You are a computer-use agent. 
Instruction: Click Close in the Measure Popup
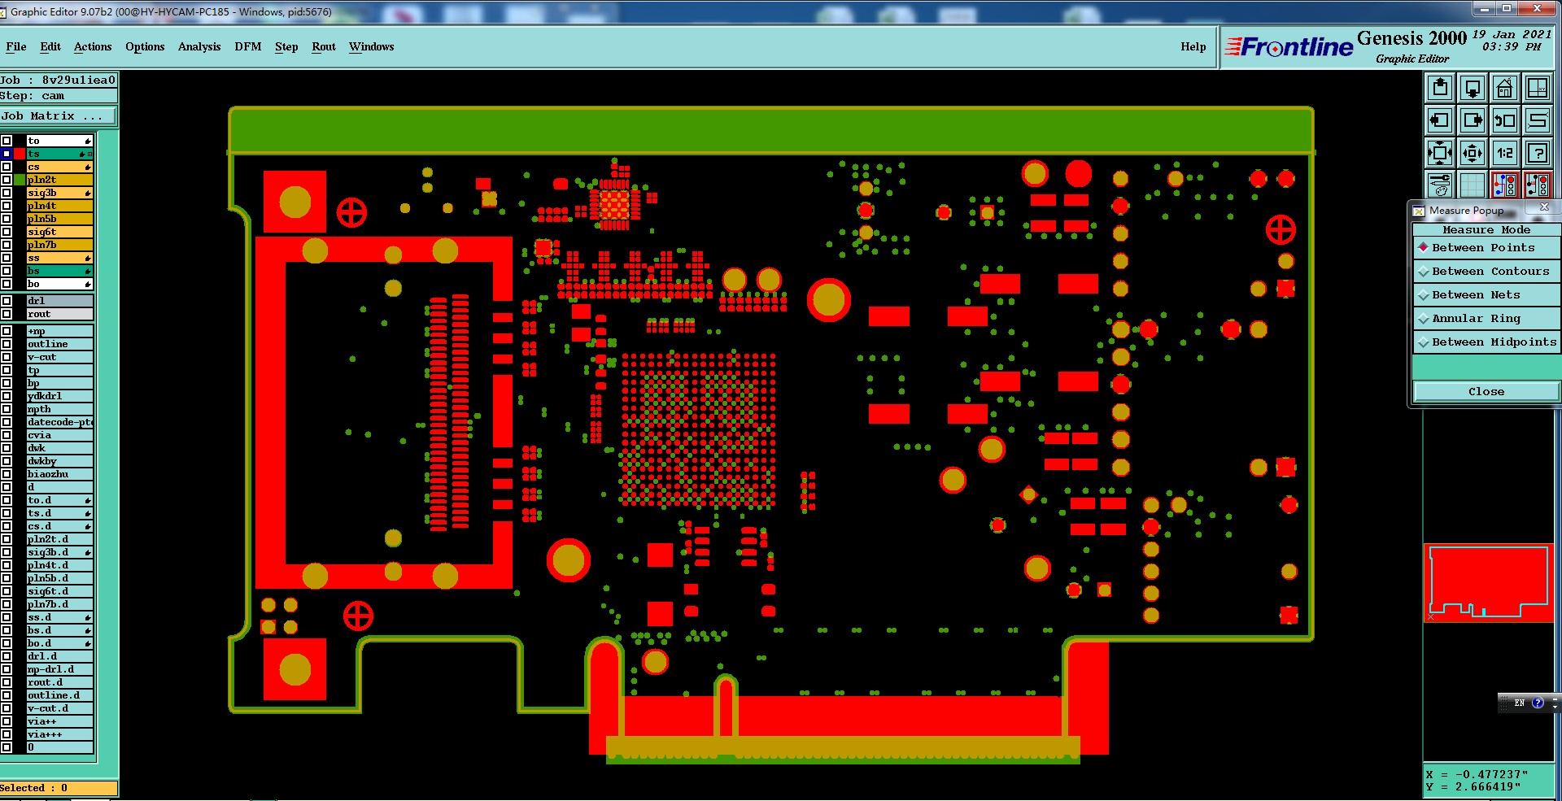point(1486,392)
